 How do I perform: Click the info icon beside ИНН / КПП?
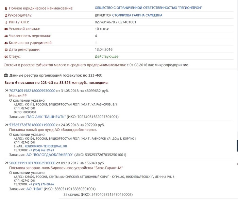tap(6, 22)
